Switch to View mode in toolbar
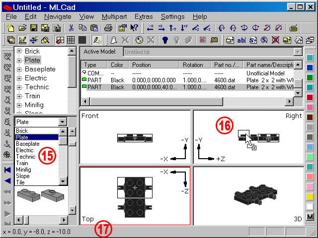This screenshot has width=318, height=238. 11,40
